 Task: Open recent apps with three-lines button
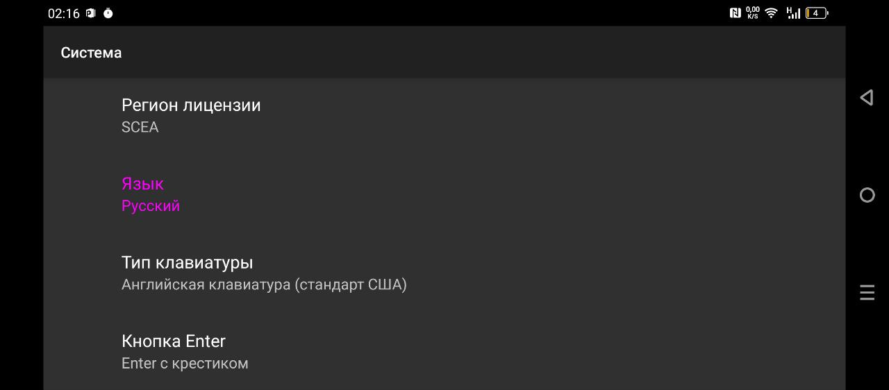point(867,292)
